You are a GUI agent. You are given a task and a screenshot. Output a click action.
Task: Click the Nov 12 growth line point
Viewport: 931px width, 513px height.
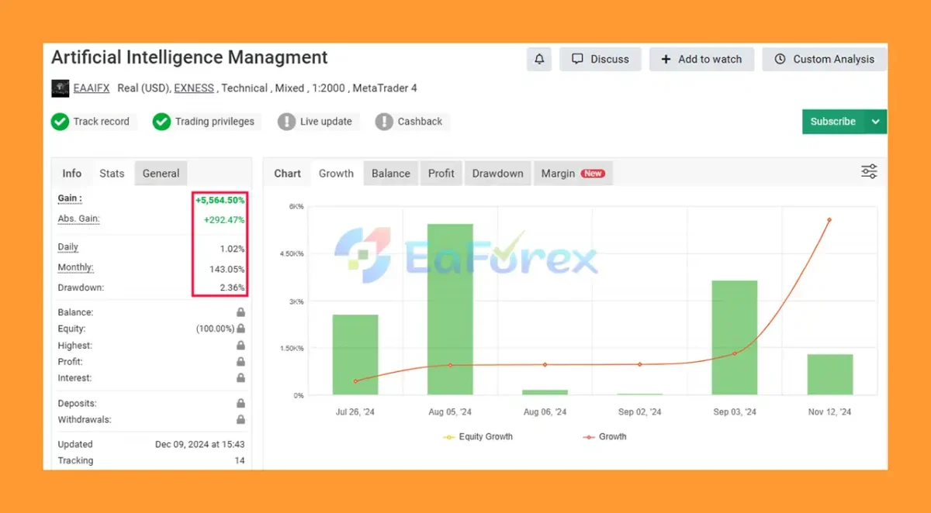click(x=829, y=220)
